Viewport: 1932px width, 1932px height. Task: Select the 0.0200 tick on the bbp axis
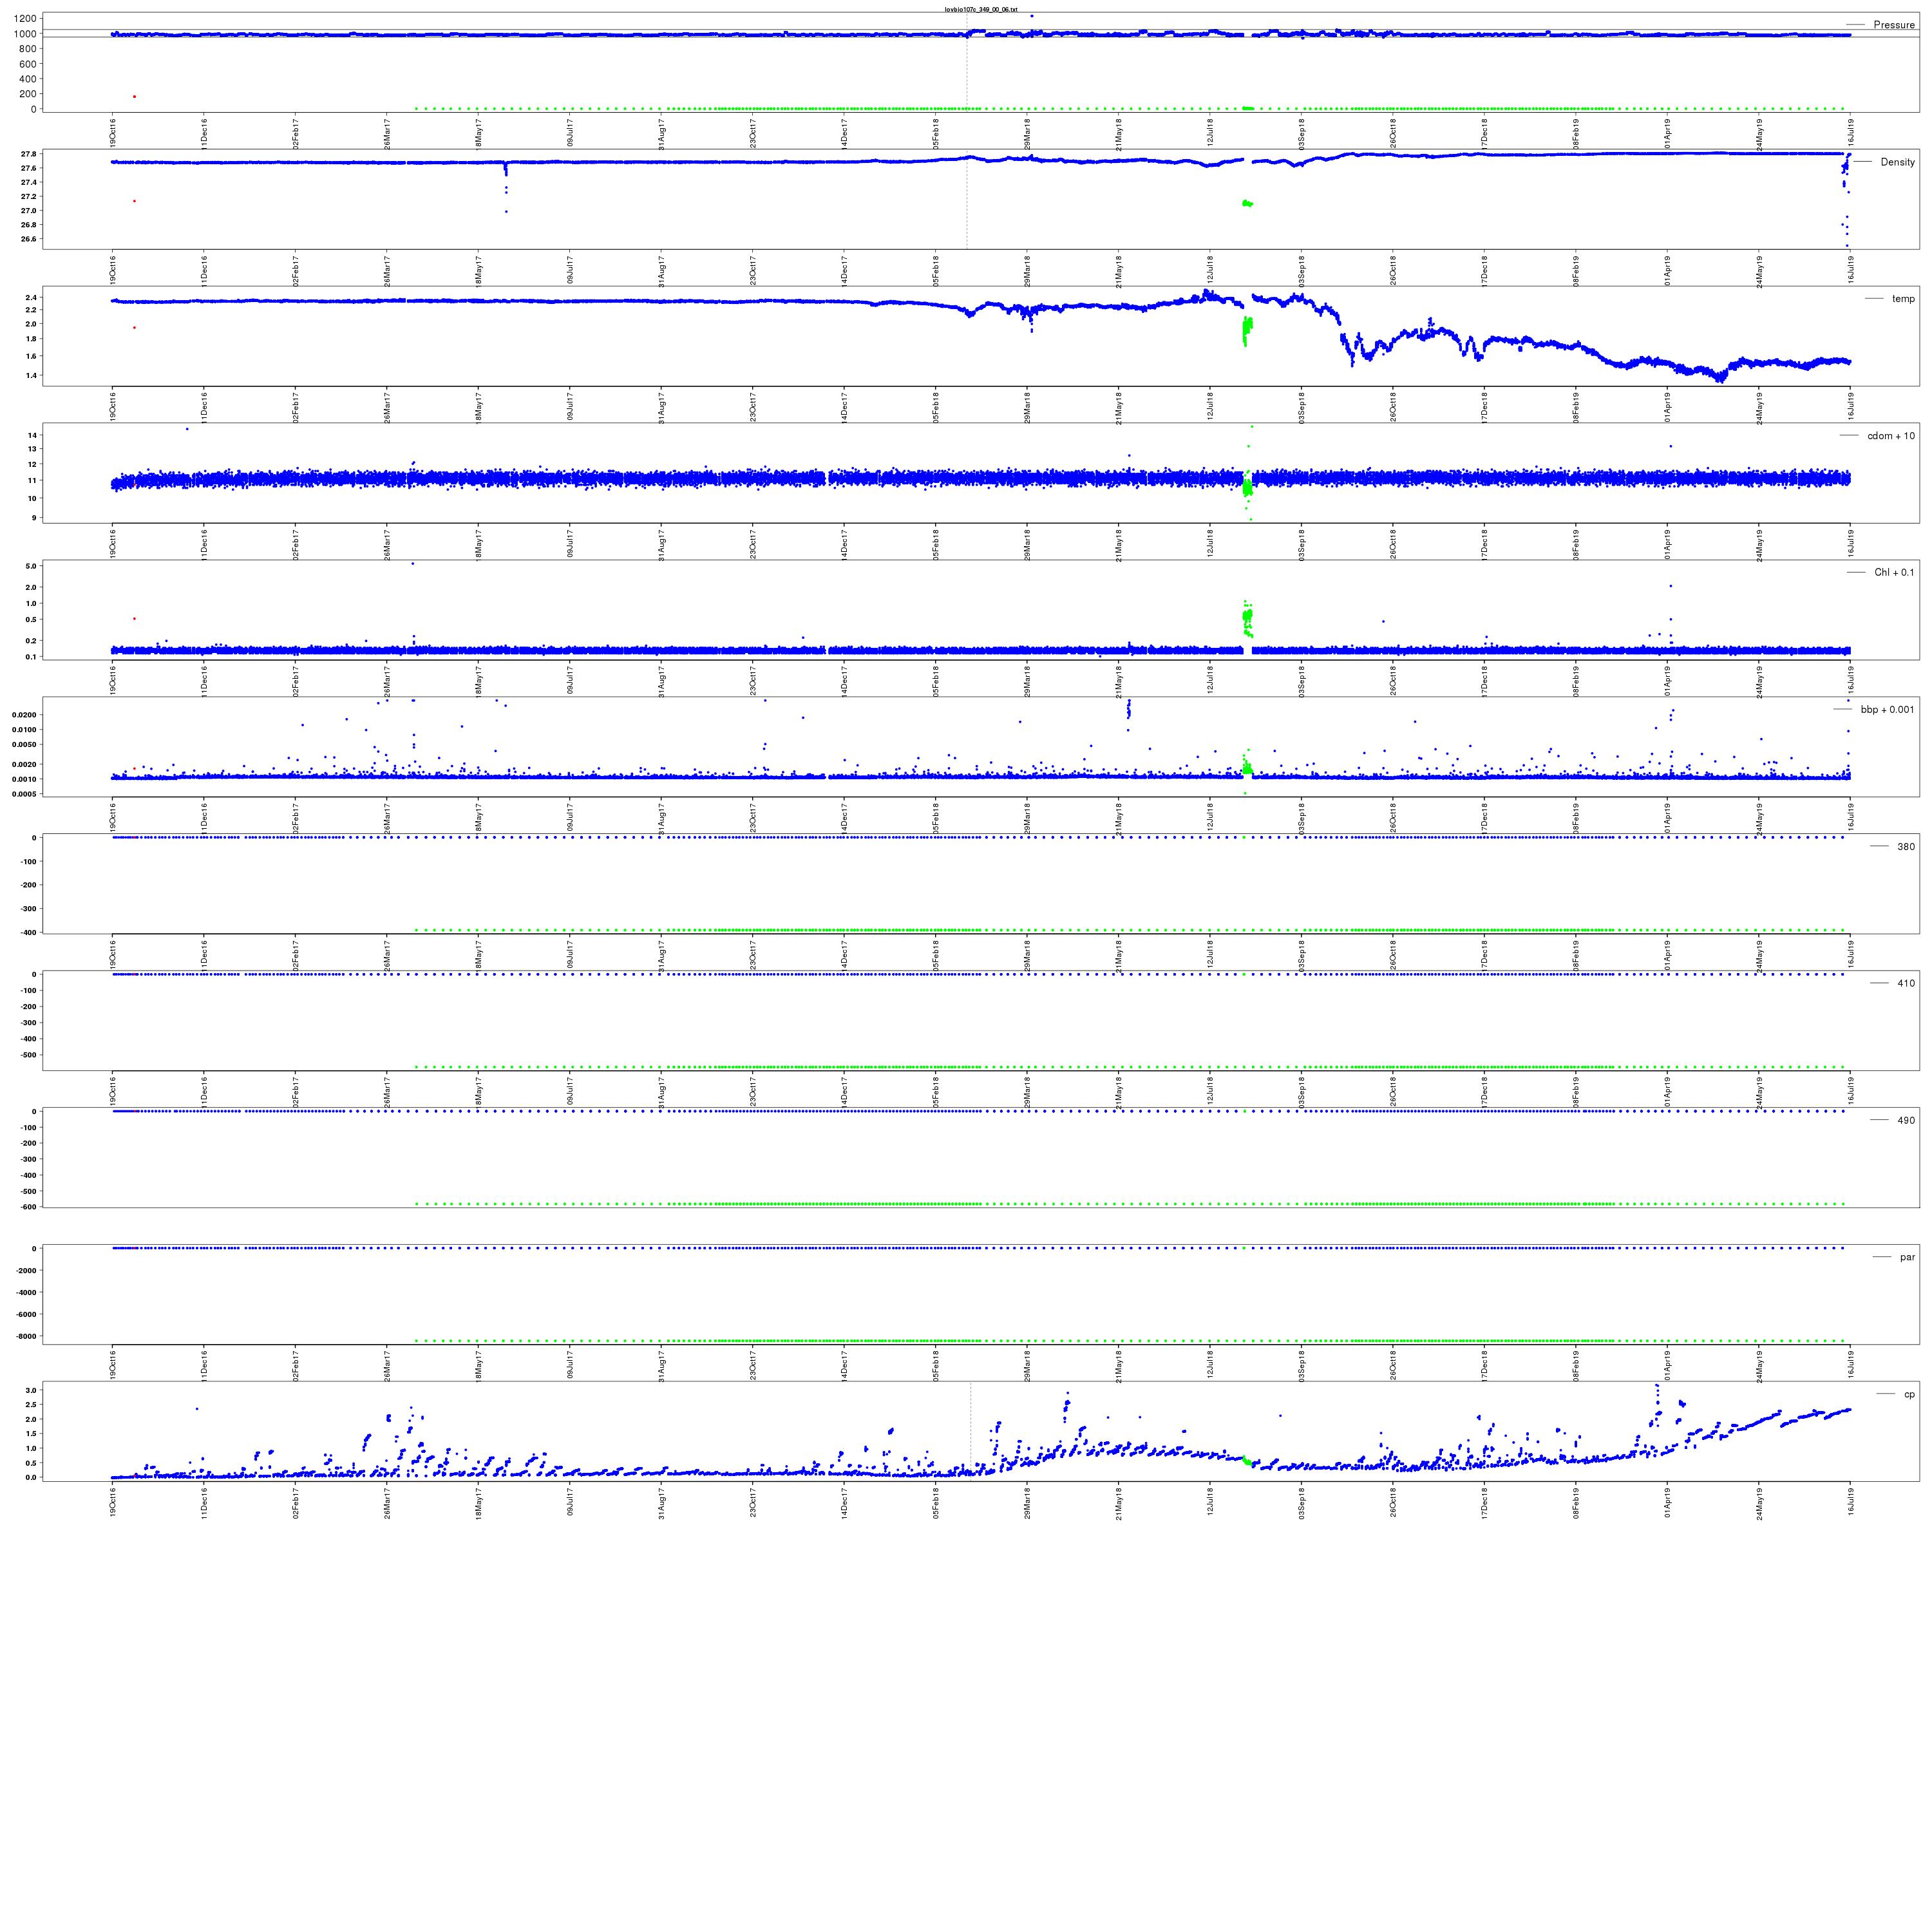25,715
